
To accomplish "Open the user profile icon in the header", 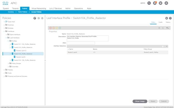I will point(161,3).
